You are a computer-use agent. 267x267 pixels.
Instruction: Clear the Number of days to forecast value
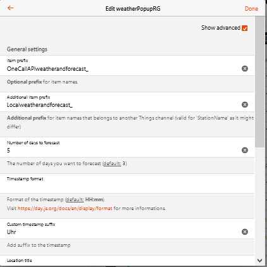tap(245, 150)
